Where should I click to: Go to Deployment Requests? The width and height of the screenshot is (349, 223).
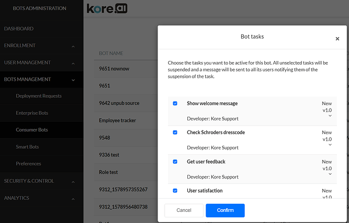tap(38, 96)
